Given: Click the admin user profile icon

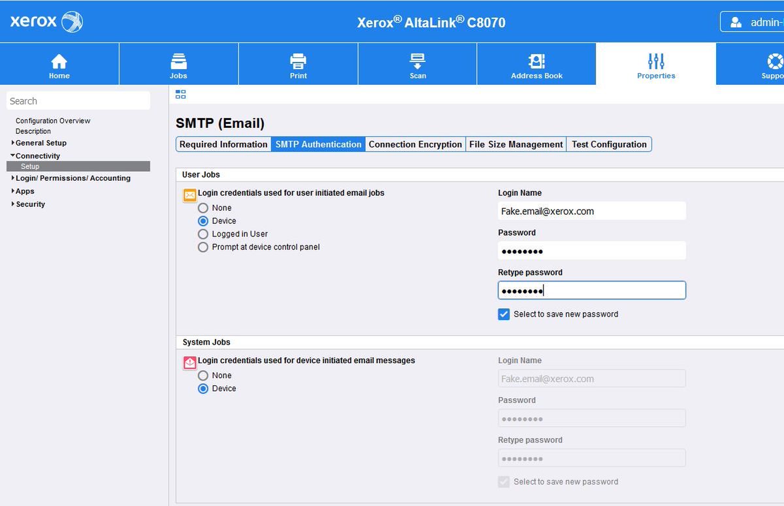Looking at the screenshot, I should coord(736,22).
